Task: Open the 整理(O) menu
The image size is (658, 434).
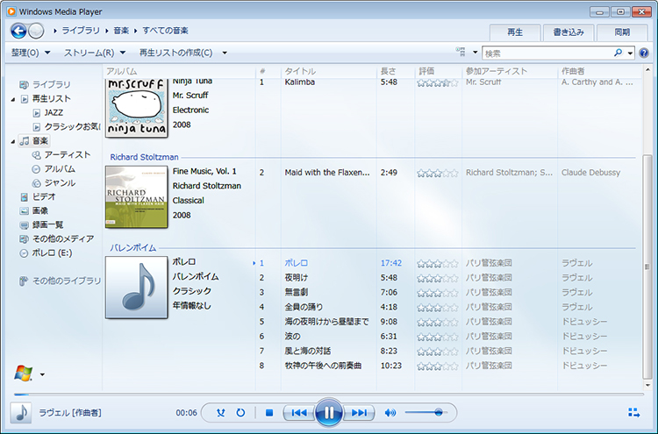Action: (x=31, y=53)
